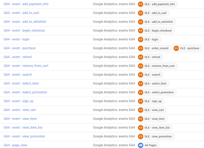204x148 pixels.
Task: Click the DLE - begin_checkout trigger label
Action: 158,30
